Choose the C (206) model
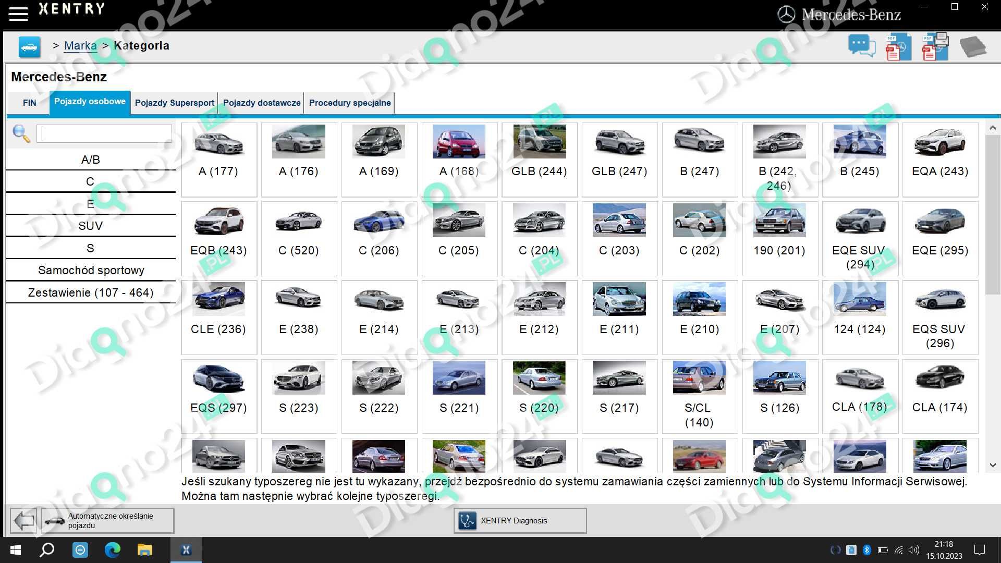 coord(379,239)
